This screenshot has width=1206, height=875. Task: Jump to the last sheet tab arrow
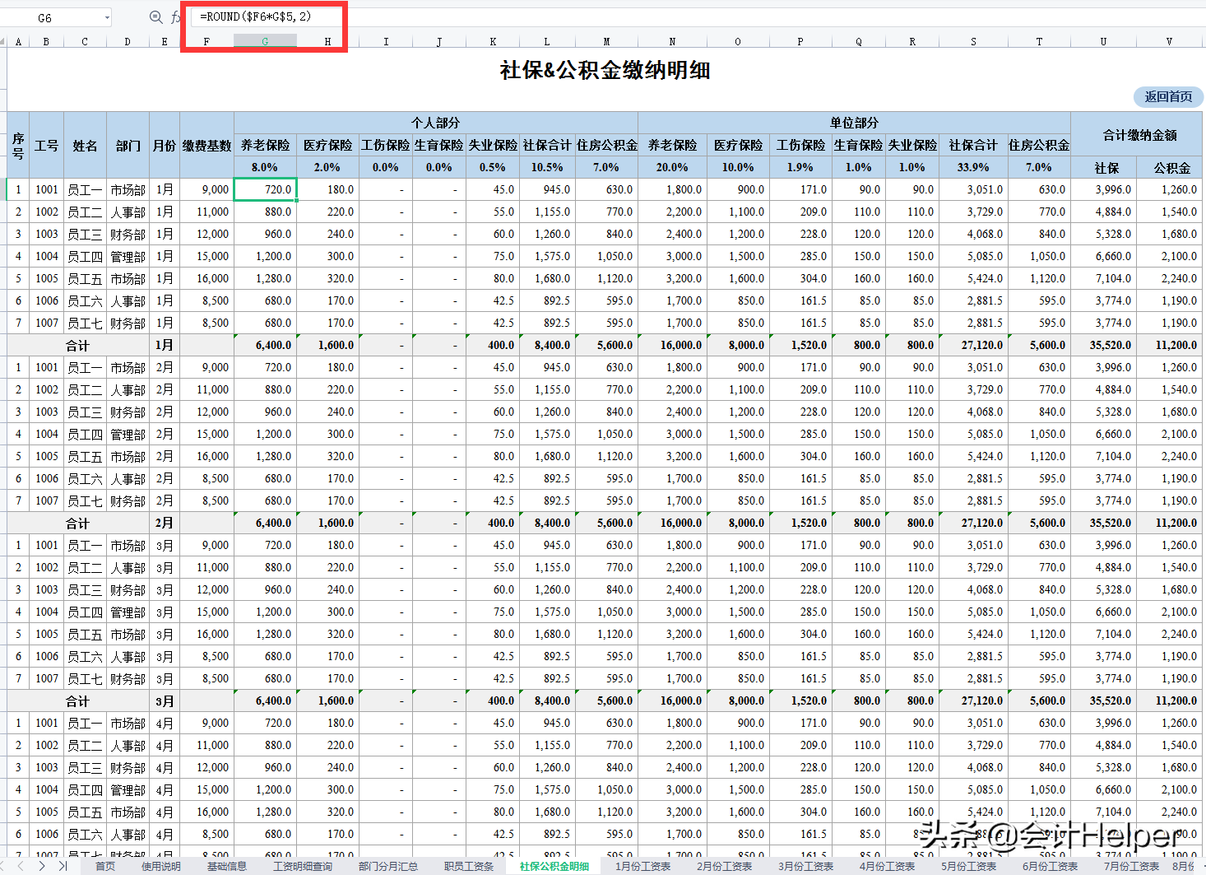tap(63, 866)
